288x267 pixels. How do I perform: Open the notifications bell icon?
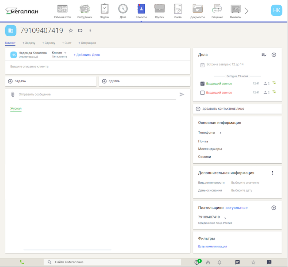[x=219, y=262]
